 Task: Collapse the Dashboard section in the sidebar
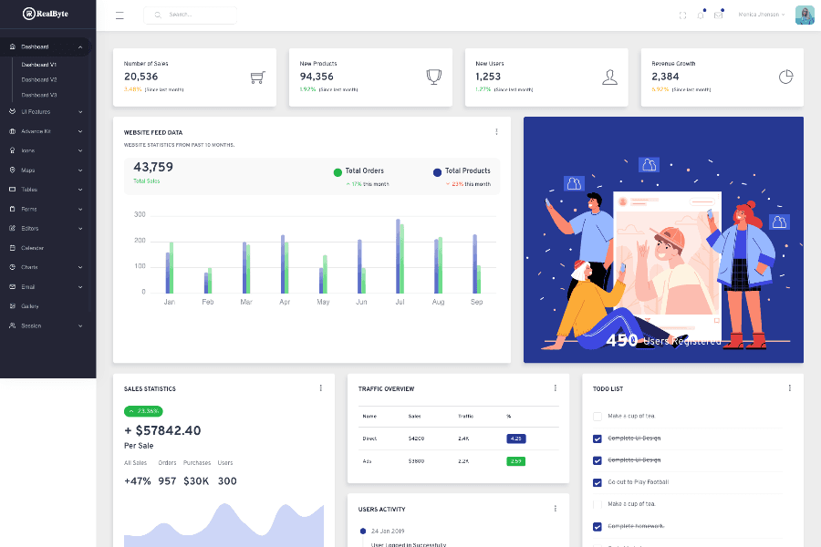click(x=32, y=46)
